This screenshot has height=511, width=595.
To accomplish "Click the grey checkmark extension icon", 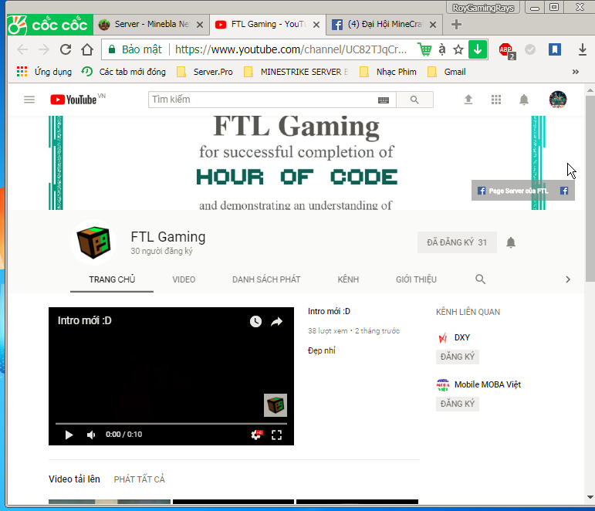I will click(530, 49).
